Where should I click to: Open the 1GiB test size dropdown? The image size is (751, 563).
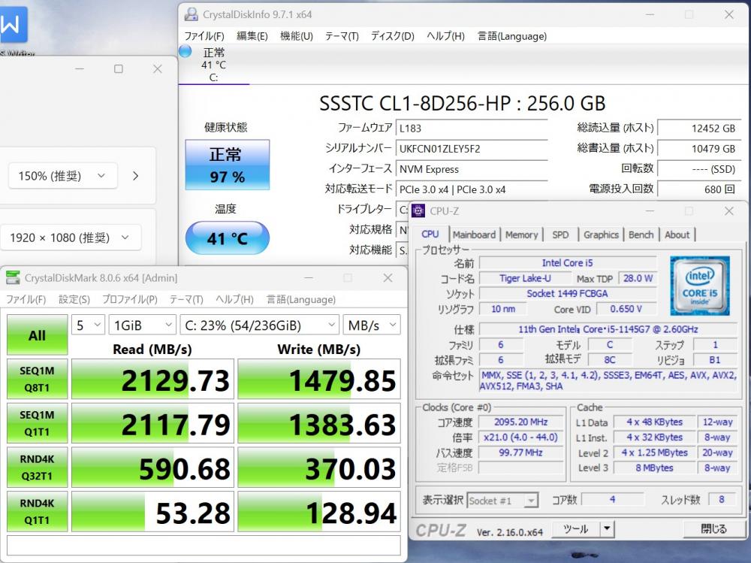pyautogui.click(x=143, y=325)
